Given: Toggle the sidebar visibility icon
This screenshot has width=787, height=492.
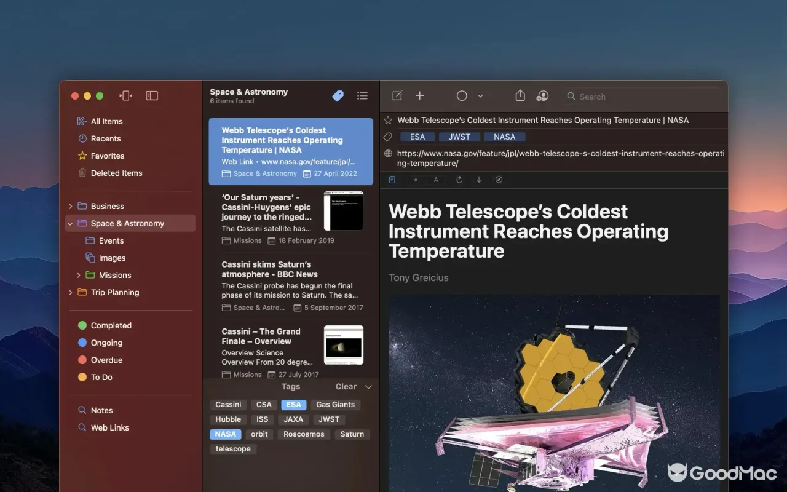Looking at the screenshot, I should tap(152, 95).
